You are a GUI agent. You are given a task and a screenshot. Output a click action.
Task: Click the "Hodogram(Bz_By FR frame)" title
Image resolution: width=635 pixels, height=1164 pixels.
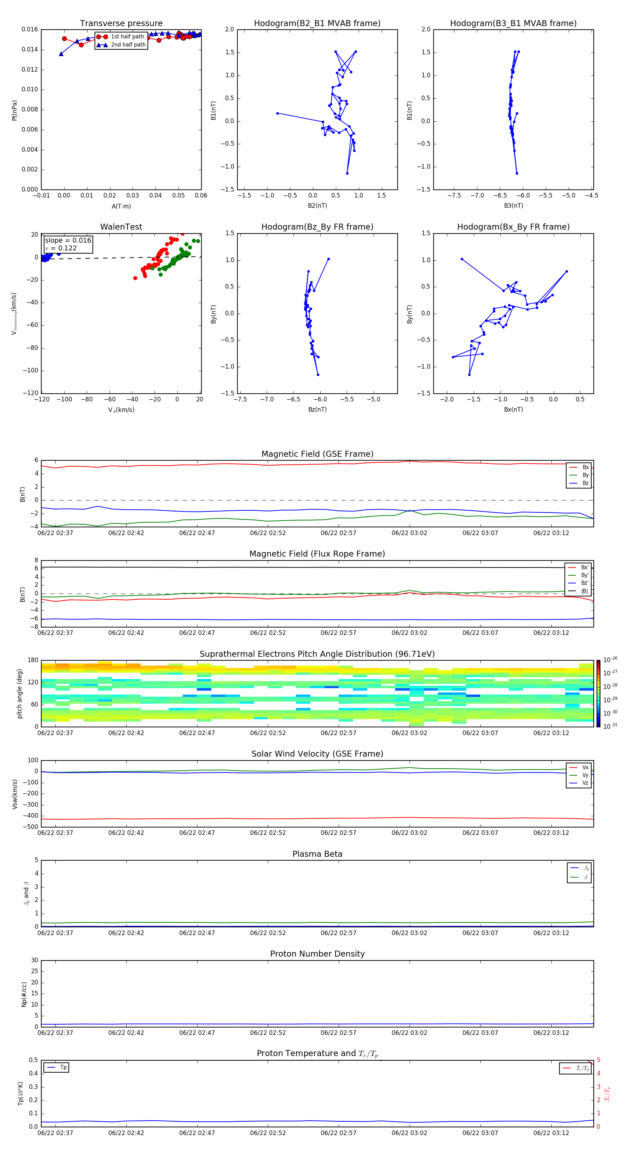pos(317,227)
